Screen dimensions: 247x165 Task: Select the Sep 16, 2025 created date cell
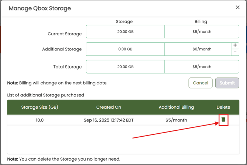click(x=109, y=120)
